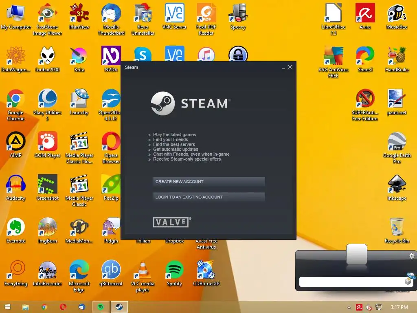Image resolution: width=417 pixels, height=313 pixels.
Task: Launch paint.net from the desktop
Action: coord(397,102)
